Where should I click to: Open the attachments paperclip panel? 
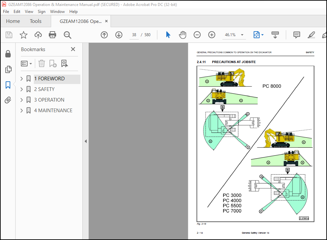pyautogui.click(x=8, y=100)
